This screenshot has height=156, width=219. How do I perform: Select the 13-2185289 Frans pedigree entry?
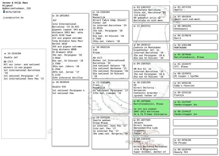pyautogui.click(x=110, y=97)
